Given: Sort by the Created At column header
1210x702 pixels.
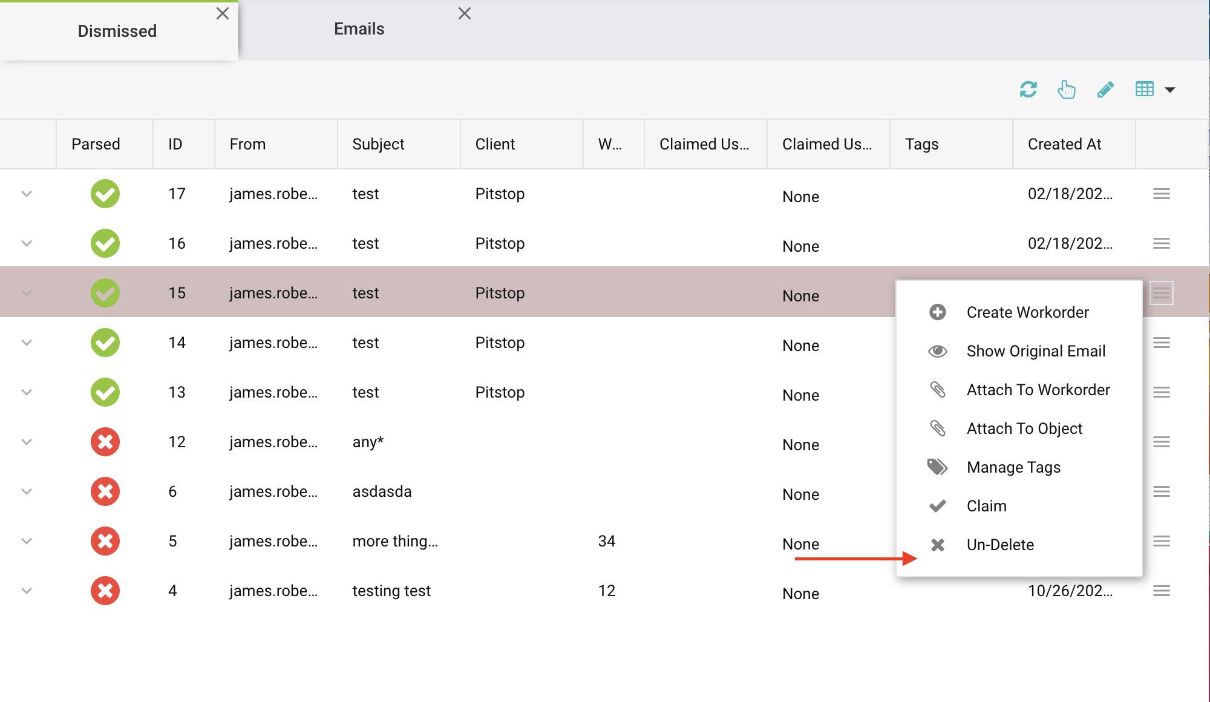Looking at the screenshot, I should pyautogui.click(x=1064, y=144).
